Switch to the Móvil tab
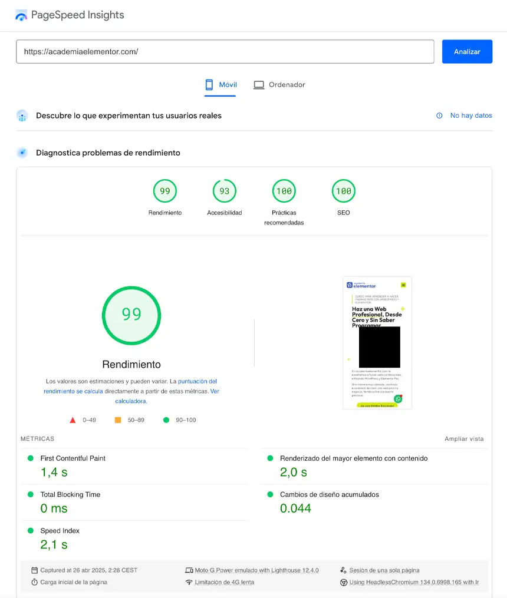The height and width of the screenshot is (598, 507). click(220, 85)
